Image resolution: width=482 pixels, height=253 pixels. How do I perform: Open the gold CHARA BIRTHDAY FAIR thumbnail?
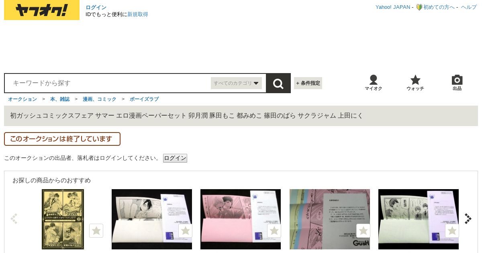tap(63, 219)
